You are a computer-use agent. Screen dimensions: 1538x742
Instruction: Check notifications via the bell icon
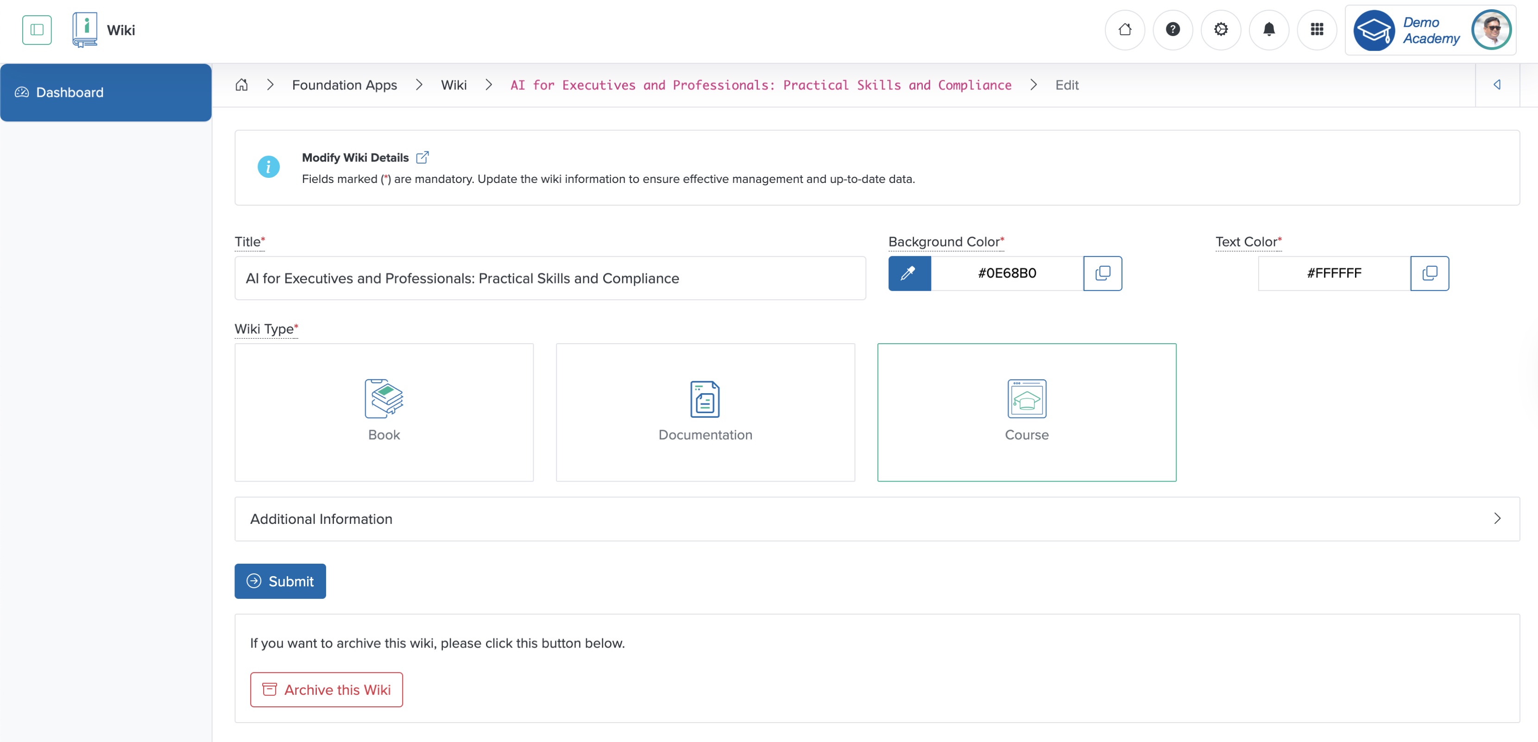pyautogui.click(x=1269, y=29)
